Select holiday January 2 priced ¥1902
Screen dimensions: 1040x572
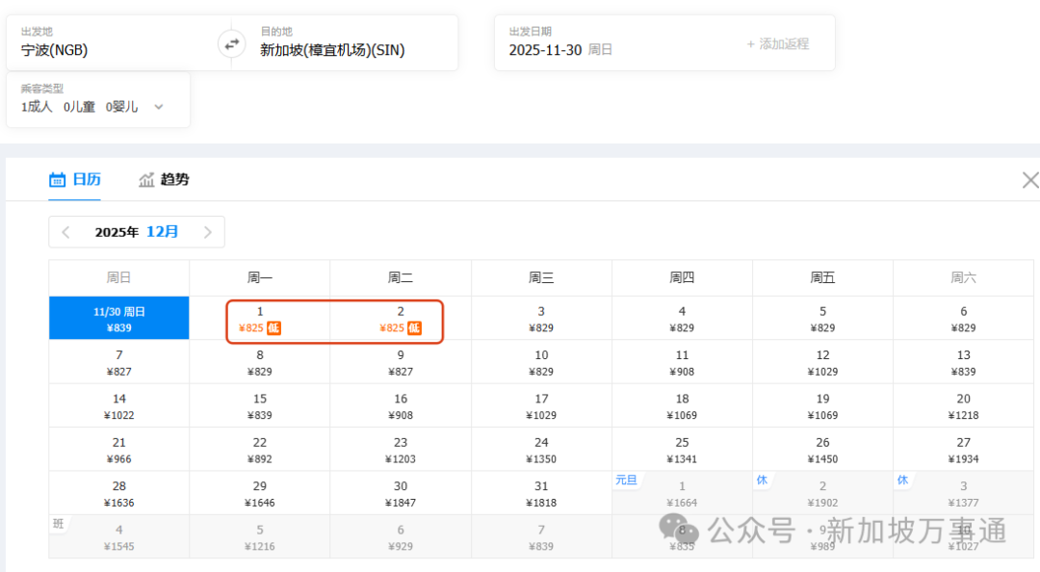822,494
